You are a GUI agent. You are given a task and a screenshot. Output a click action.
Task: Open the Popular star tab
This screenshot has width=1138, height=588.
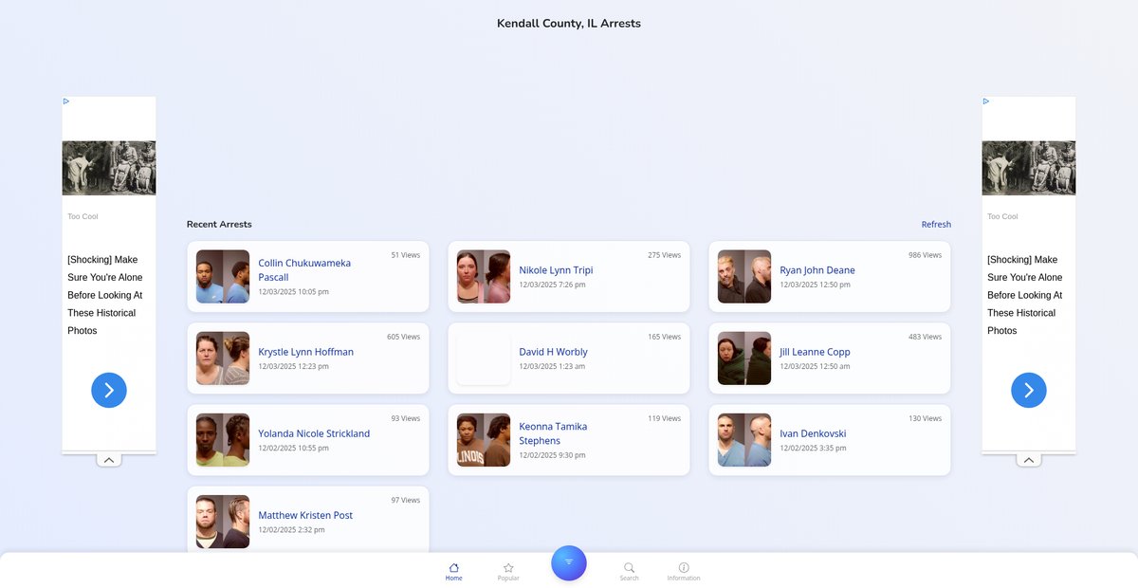508,571
